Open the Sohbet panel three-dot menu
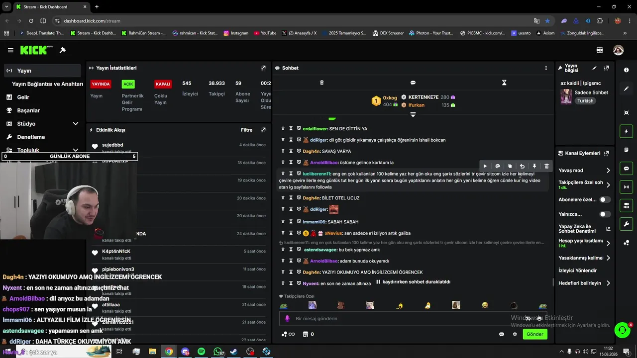Viewport: 637px width, 358px height. coord(546,68)
